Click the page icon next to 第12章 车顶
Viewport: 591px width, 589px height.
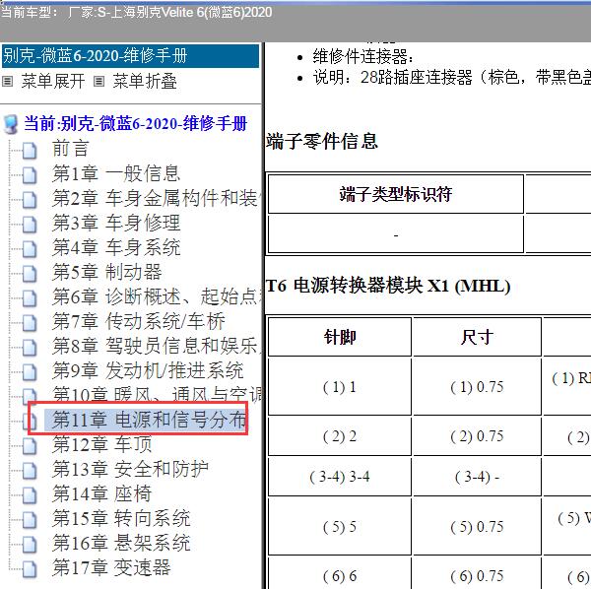(30, 446)
